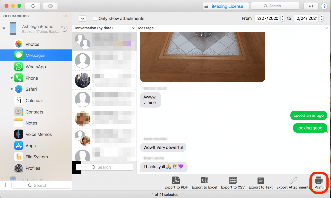Viewport: 331px width, 198px height.
Task: Open Voice Memos in the sidebar
Action: click(39, 134)
